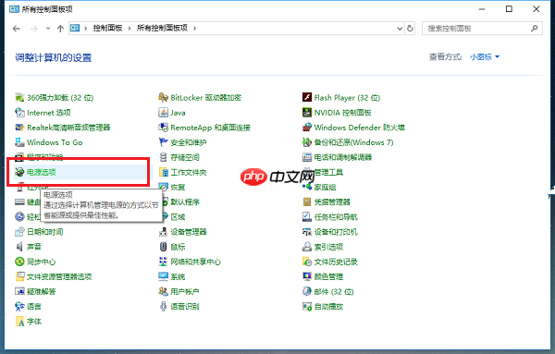Open 恢复 recovery item

[x=172, y=187]
